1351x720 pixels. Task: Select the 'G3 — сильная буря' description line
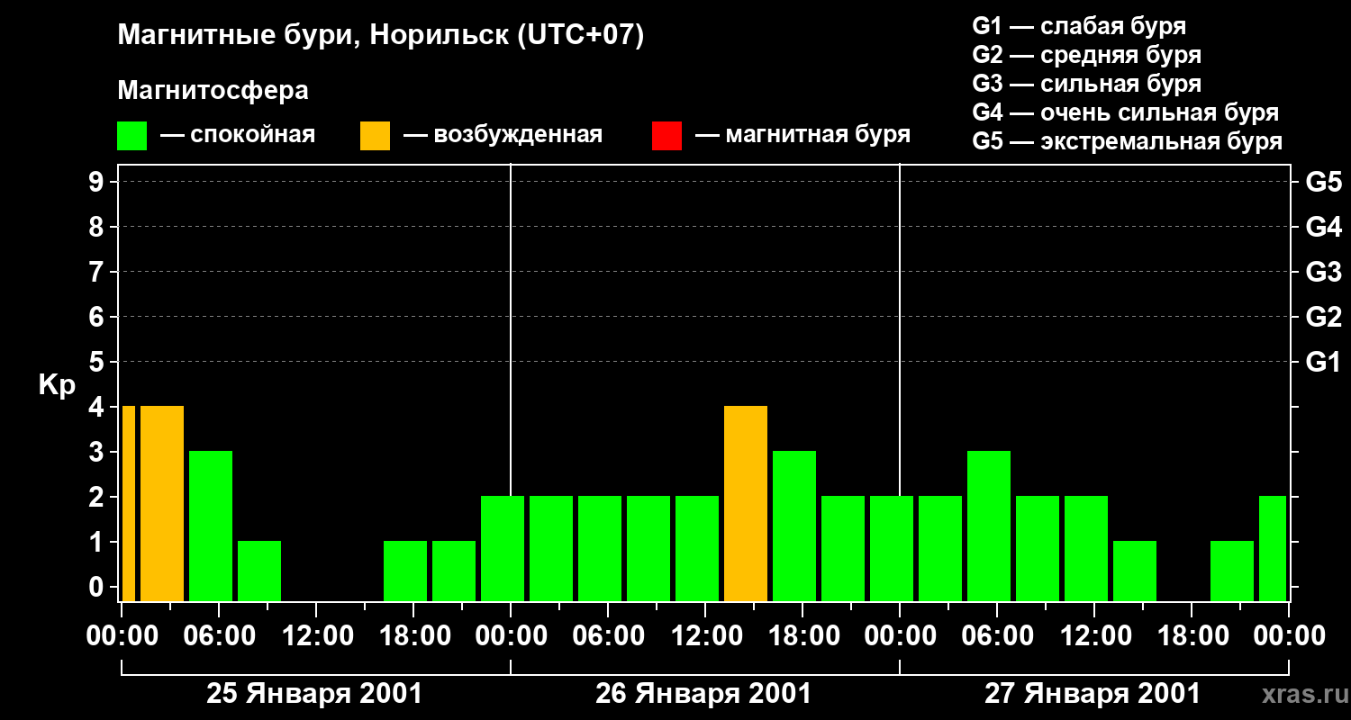[x=1086, y=84]
